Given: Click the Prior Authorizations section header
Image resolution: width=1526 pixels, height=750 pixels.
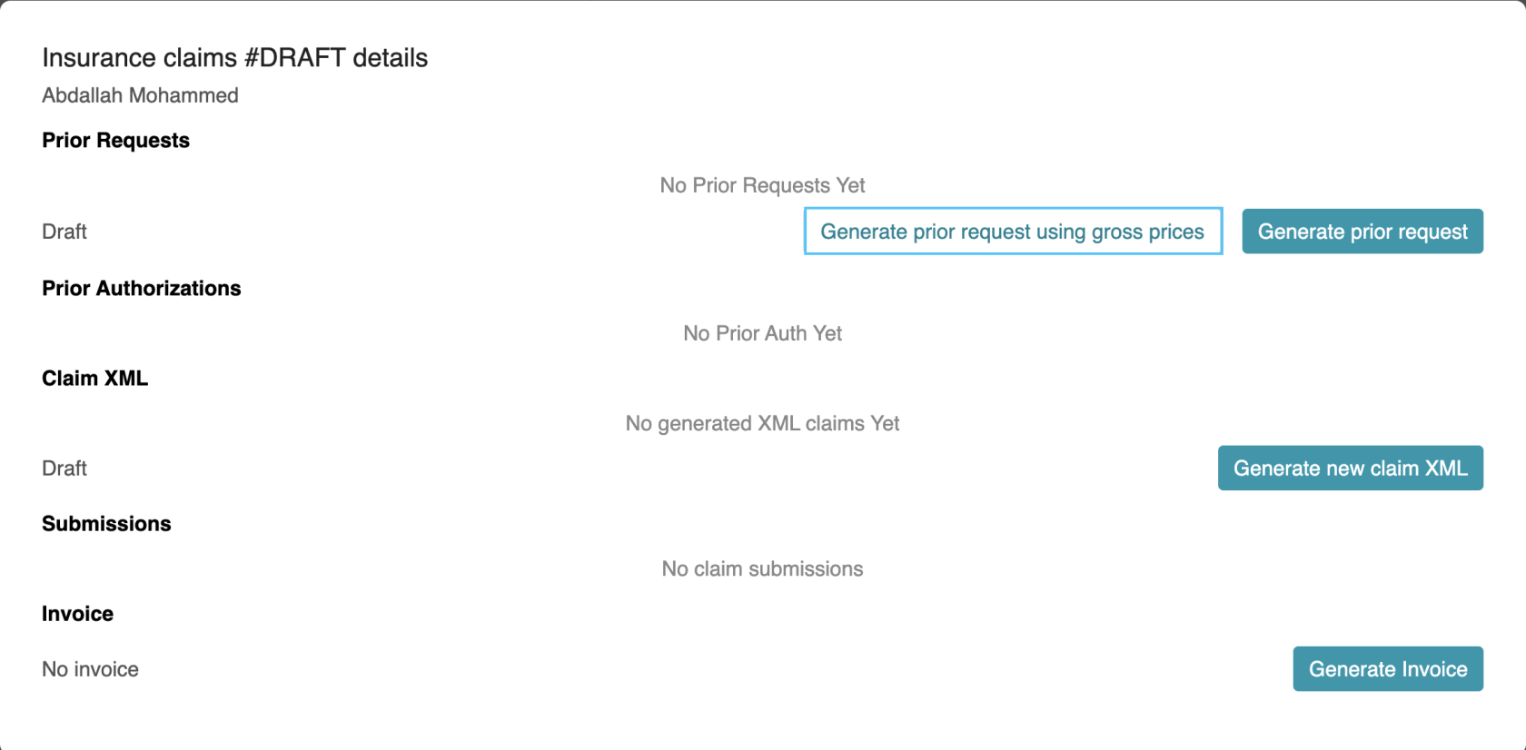Looking at the screenshot, I should pyautogui.click(x=141, y=289).
